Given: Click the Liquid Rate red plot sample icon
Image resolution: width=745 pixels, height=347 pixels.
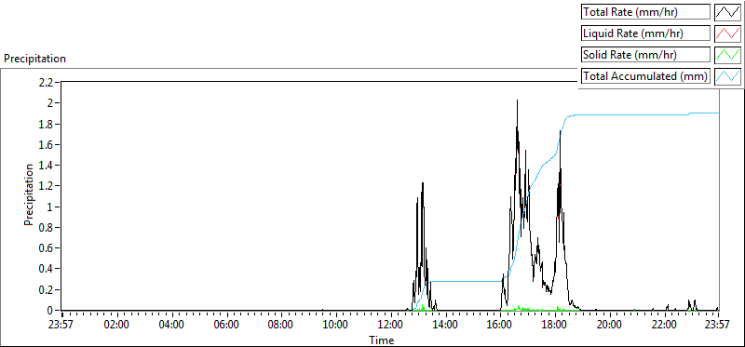Looking at the screenshot, I should [x=728, y=33].
